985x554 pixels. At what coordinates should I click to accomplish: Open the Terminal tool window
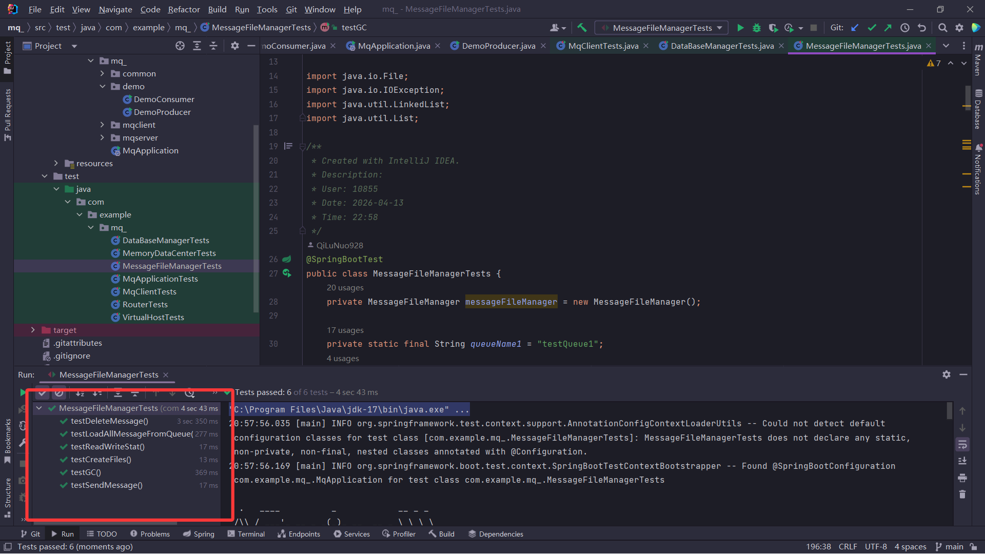(x=246, y=534)
